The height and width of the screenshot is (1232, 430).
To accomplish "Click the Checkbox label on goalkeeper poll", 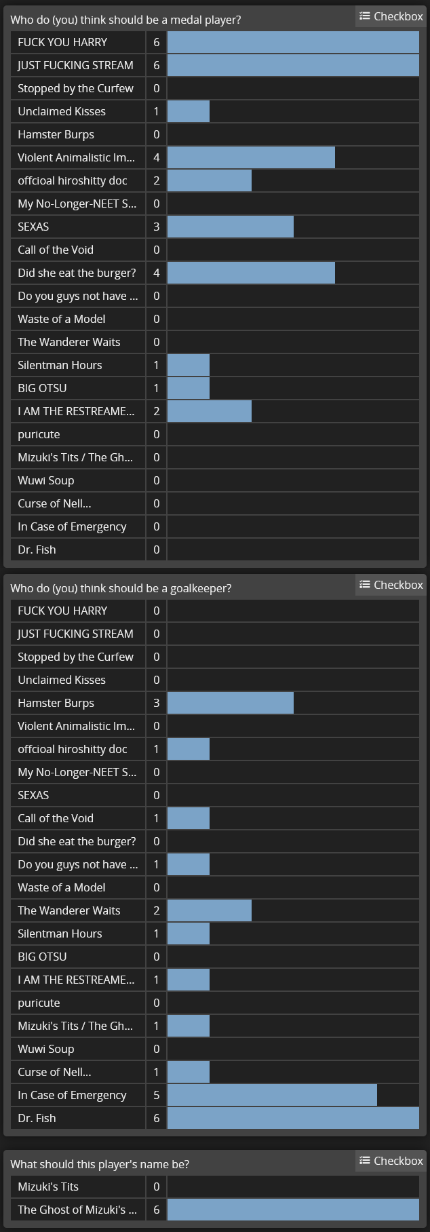I will point(391,585).
